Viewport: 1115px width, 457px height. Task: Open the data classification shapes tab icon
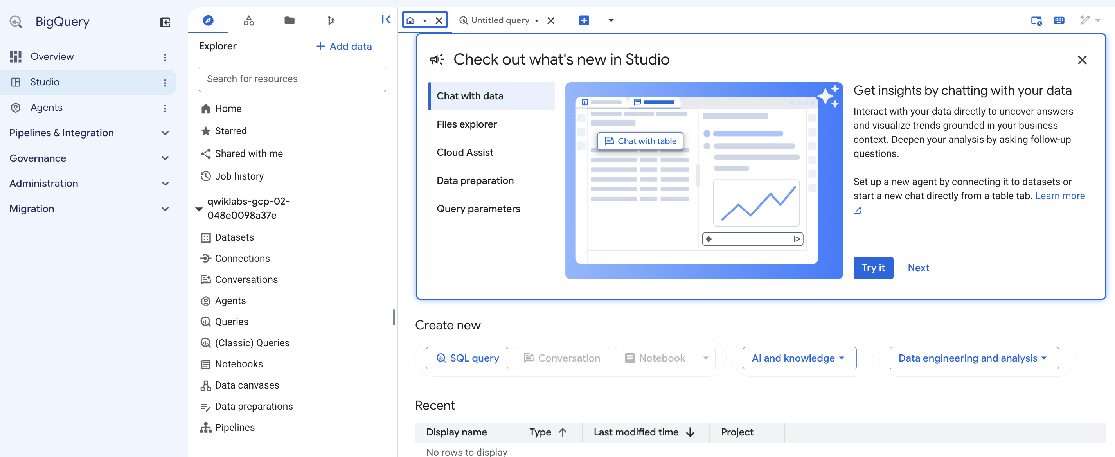pos(249,20)
